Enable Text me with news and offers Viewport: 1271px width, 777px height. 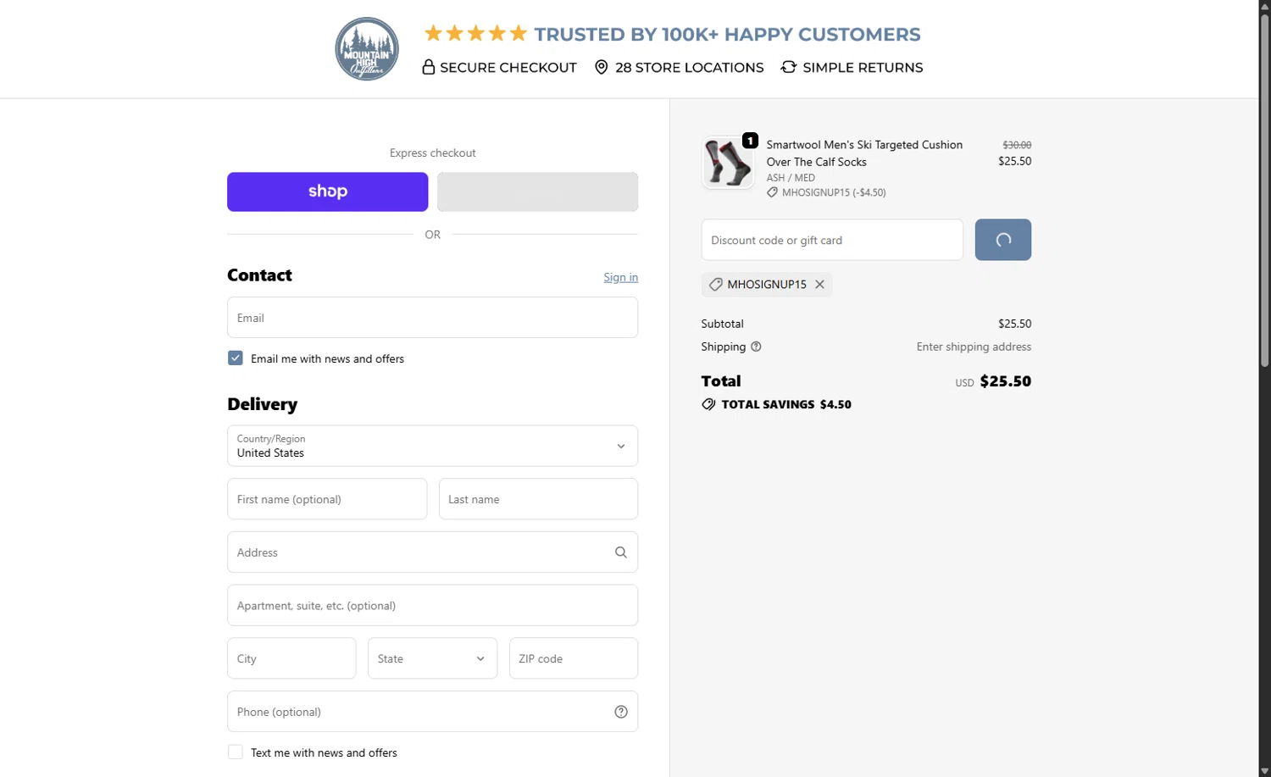236,752
